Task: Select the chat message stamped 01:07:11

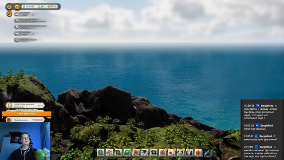Action: 261,138
